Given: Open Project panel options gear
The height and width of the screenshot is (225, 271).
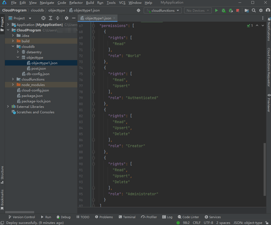Looking at the screenshot, I should click(x=67, y=18).
